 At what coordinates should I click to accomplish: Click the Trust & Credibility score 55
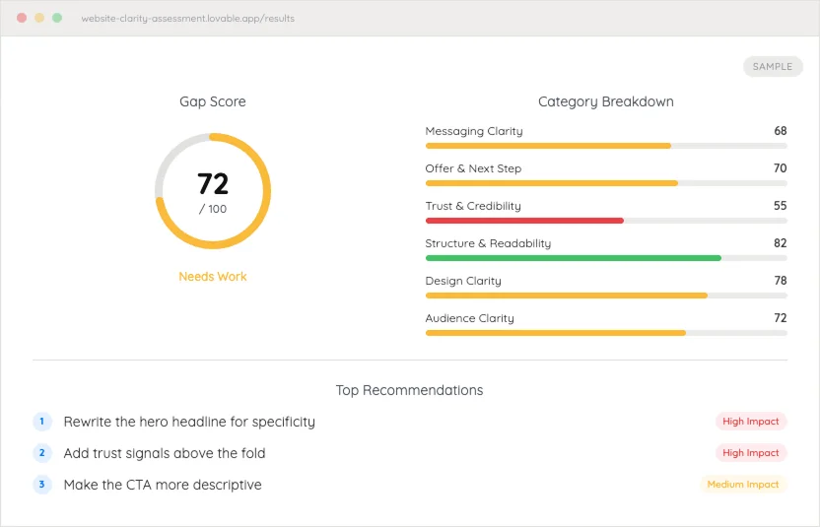point(781,206)
